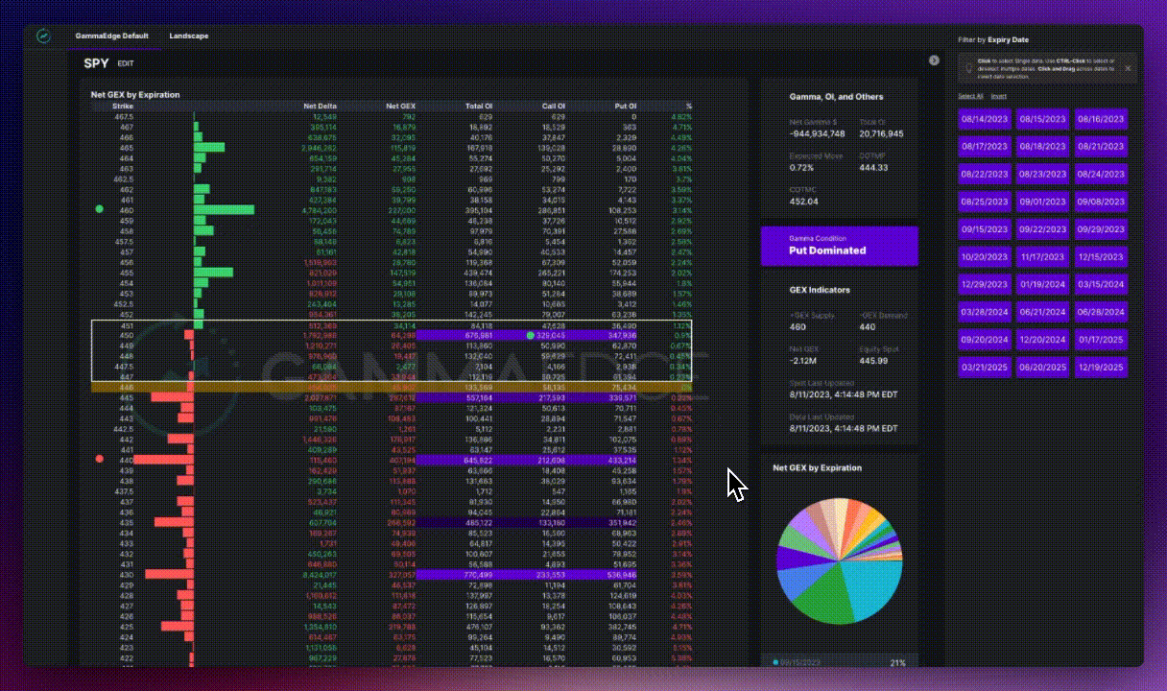Click the red marker dot beside strike 440
The image size is (1167, 691).
(100, 460)
